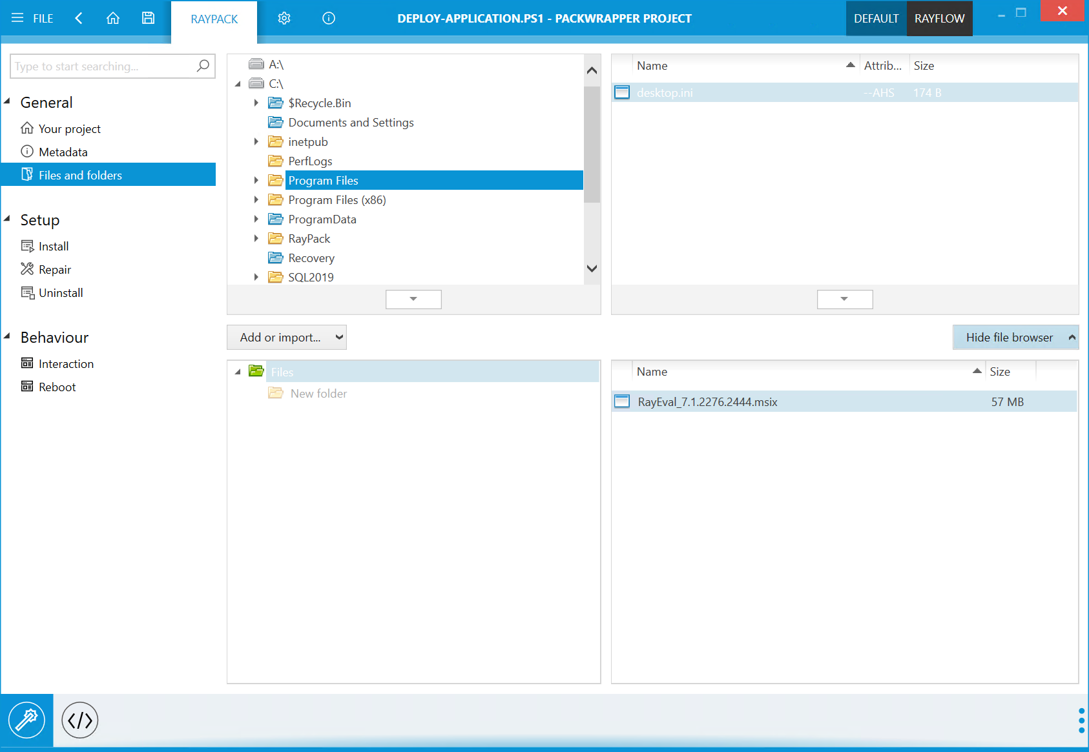Select the Repair behaviour page
The image size is (1089, 752).
(55, 269)
